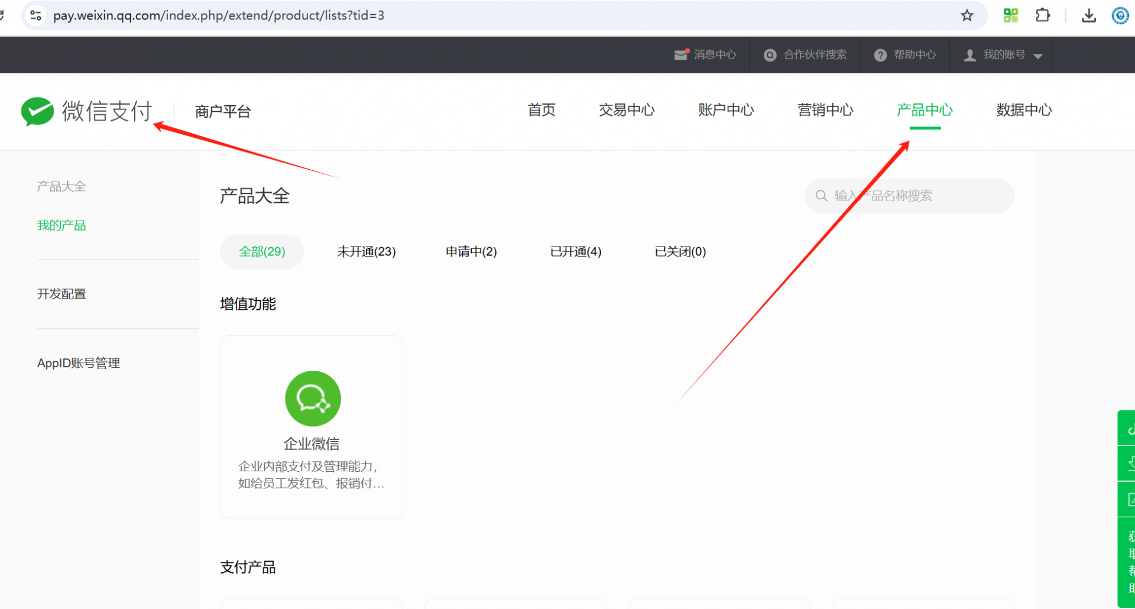Screen dimensions: 1135x609
Task: Open 账户中心 navigation item
Action: click(x=726, y=110)
